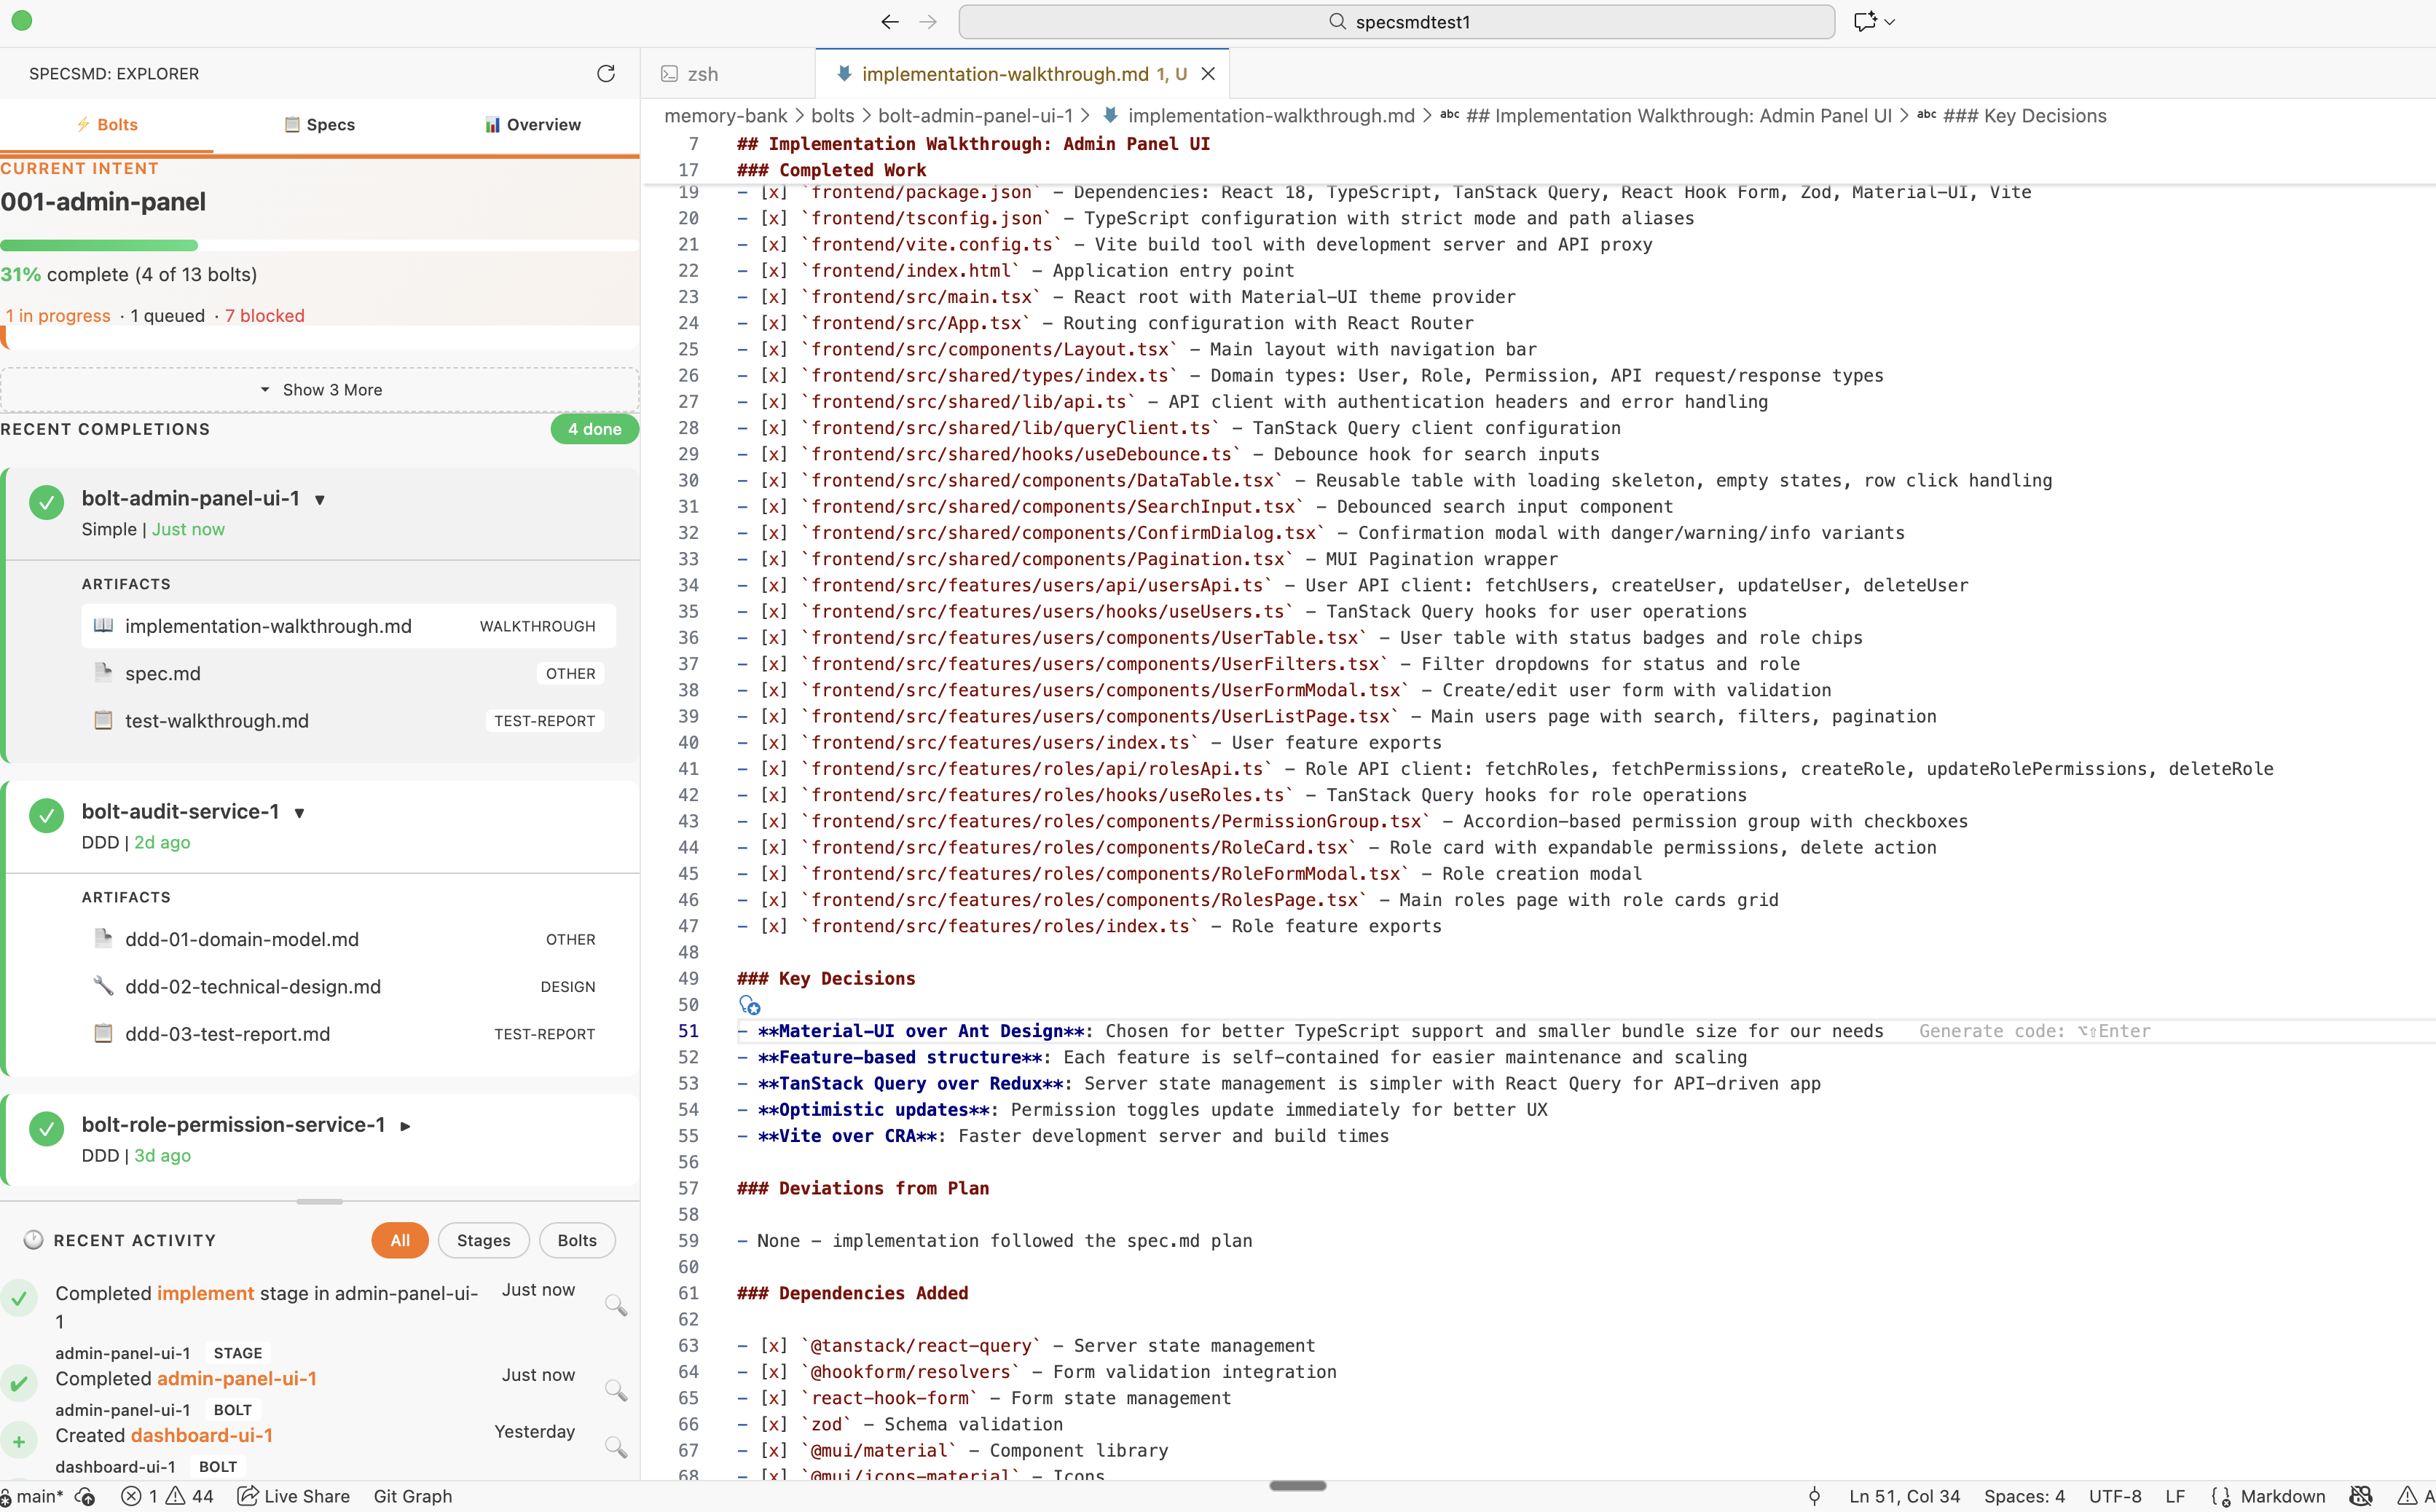Open errors and warnings in status bar
The width and height of the screenshot is (2436, 1512).
(x=168, y=1496)
